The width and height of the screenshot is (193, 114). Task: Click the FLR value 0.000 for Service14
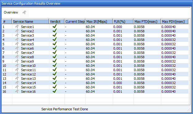click(117, 83)
